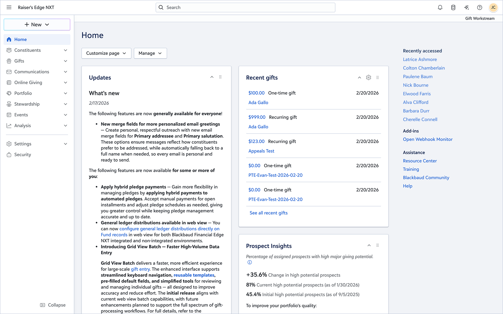503x314 pixels.
Task: Click the Analysis chart icon
Action: coord(9,126)
